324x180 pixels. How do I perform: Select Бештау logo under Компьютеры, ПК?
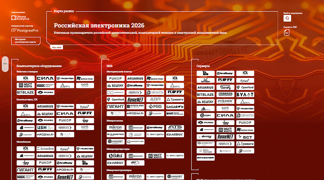45,113
